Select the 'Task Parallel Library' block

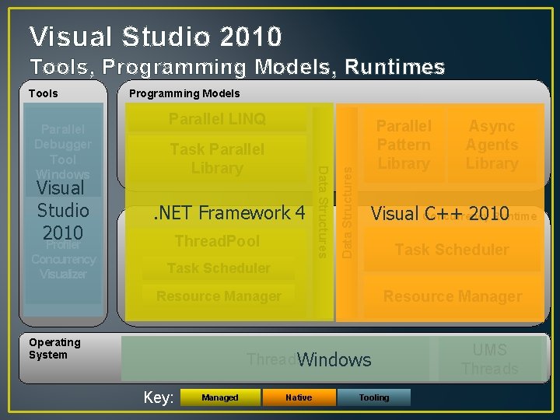[217, 159]
